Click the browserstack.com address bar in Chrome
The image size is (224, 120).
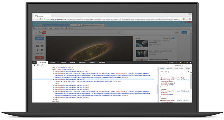pyautogui.click(x=112, y=19)
